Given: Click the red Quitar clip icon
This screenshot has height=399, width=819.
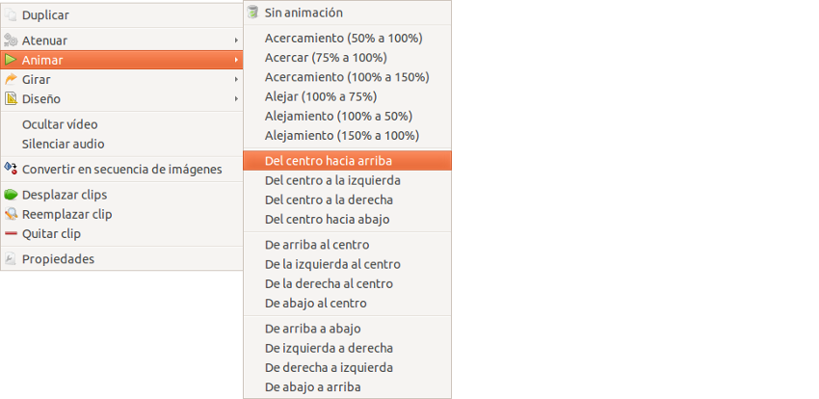Looking at the screenshot, I should (11, 233).
